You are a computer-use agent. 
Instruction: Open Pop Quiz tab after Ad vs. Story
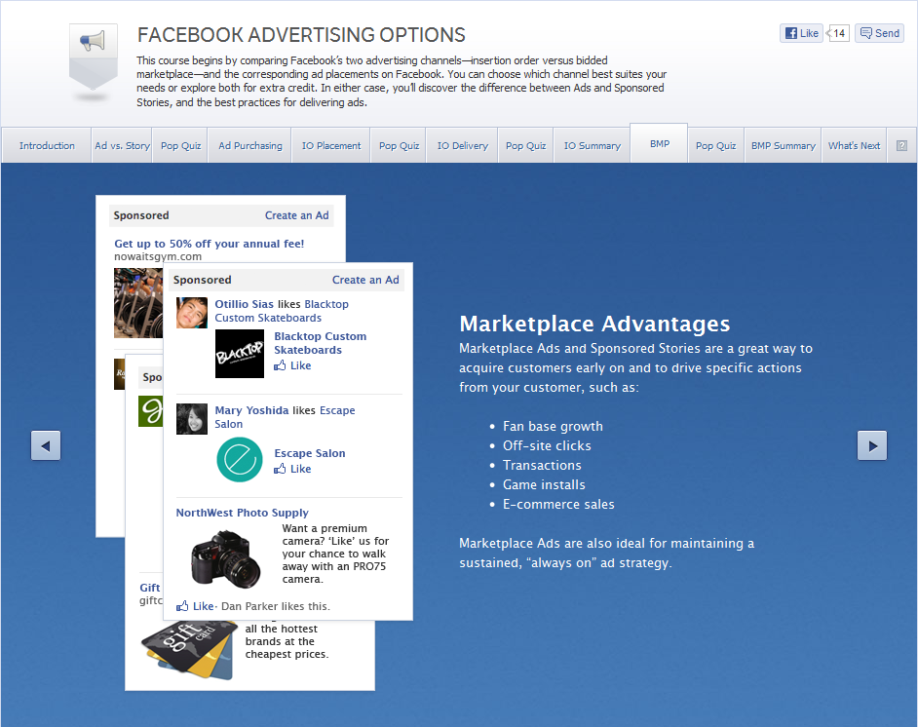point(180,146)
